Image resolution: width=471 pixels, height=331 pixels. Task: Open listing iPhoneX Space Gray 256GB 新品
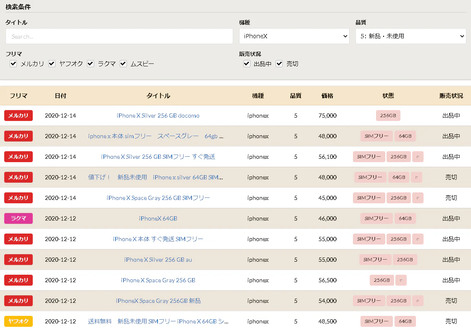tap(158, 301)
